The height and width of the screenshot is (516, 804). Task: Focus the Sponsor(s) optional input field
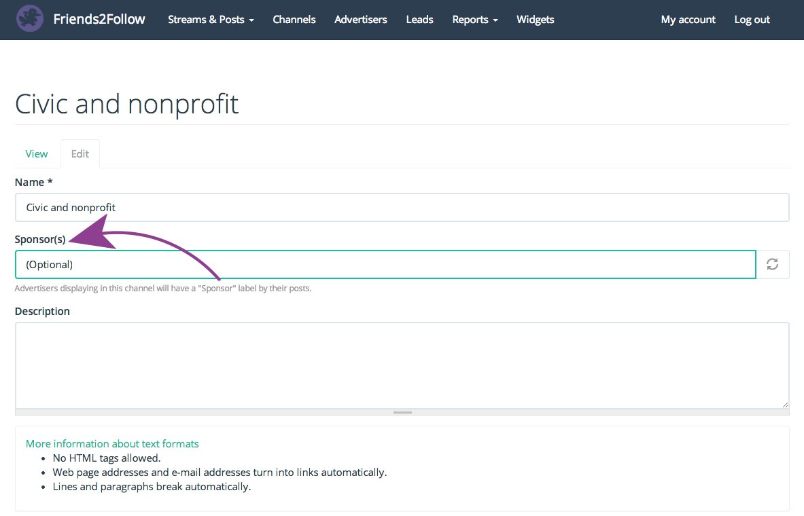click(385, 265)
